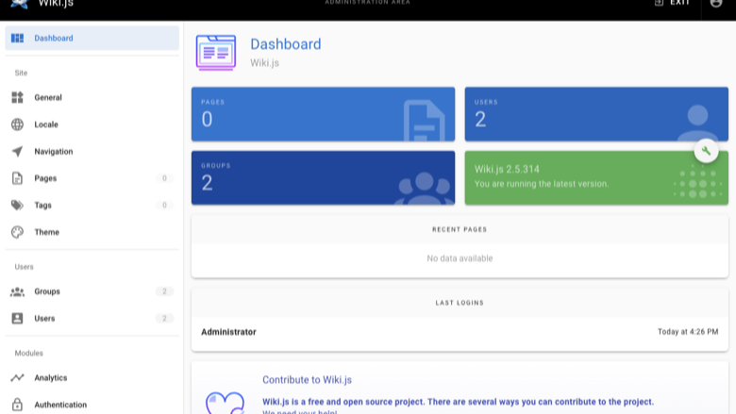Click the Groups count badge showing 2

click(x=164, y=291)
